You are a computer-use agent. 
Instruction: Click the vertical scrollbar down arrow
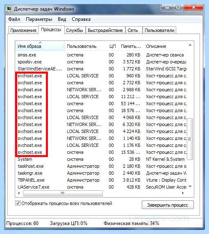pyautogui.click(x=190, y=187)
